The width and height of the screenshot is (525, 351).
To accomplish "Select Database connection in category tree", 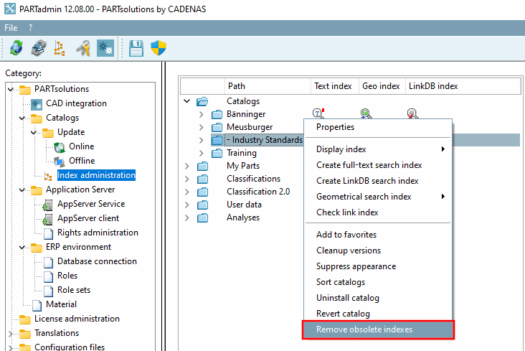I will click(97, 261).
